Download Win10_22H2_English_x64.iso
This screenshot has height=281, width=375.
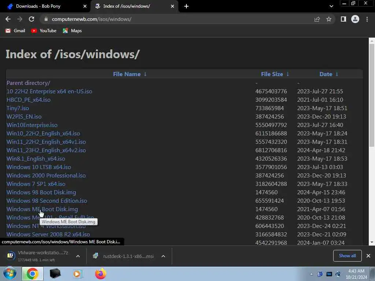pos(43,133)
